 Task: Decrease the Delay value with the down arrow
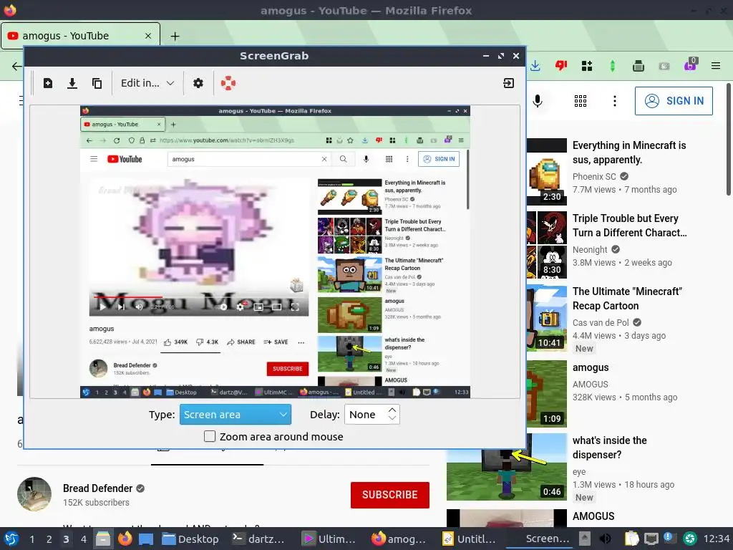click(x=392, y=418)
